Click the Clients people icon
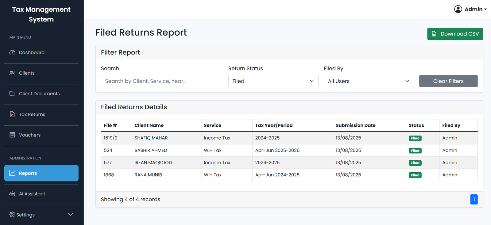Image resolution: width=491 pixels, height=225 pixels. coord(12,73)
